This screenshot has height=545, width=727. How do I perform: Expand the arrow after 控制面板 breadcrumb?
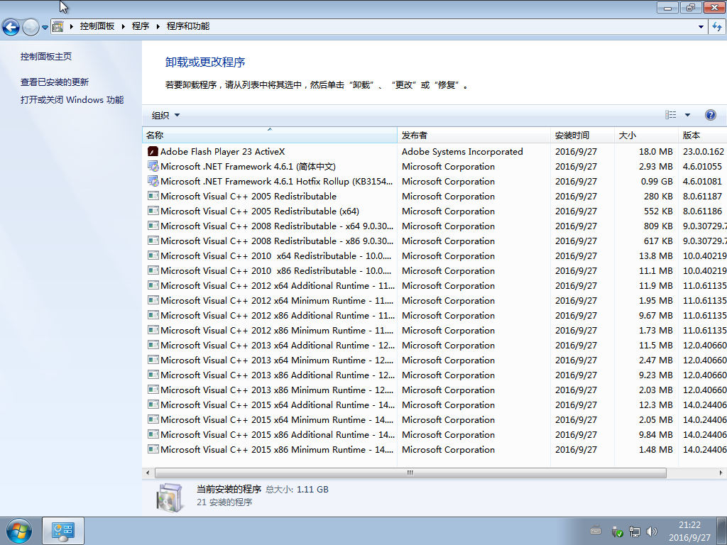pyautogui.click(x=124, y=26)
